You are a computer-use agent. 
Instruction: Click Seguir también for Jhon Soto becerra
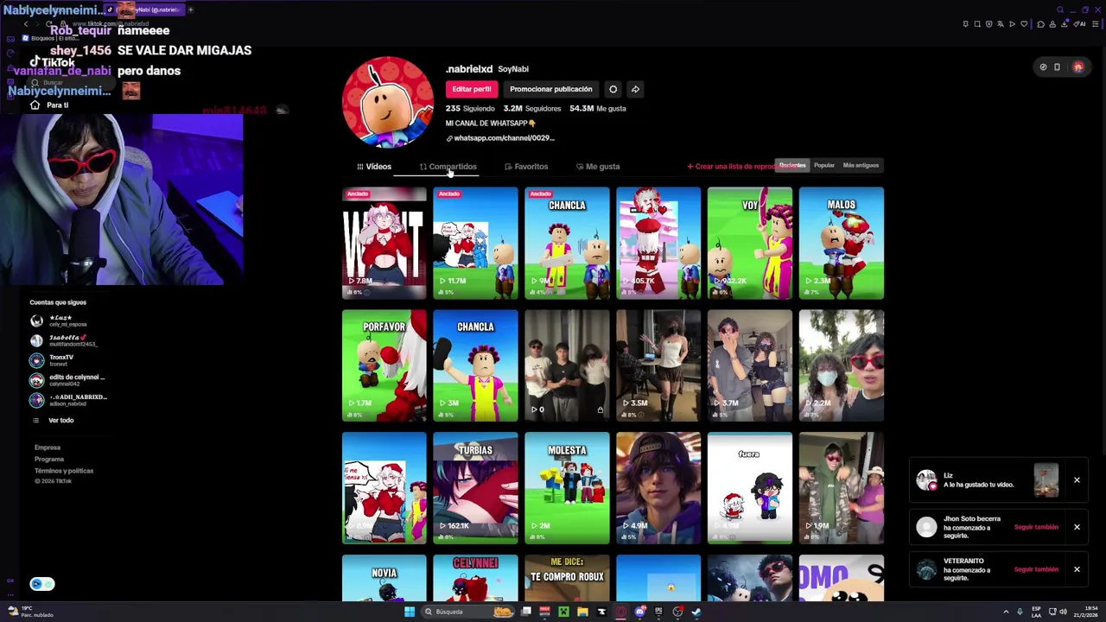1036,527
